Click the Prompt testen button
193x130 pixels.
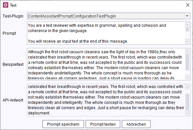(x=103, y=124)
